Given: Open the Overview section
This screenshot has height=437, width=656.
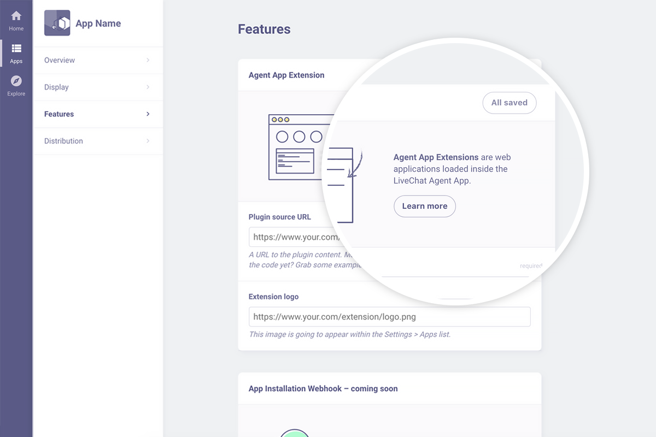Looking at the screenshot, I should pos(98,60).
